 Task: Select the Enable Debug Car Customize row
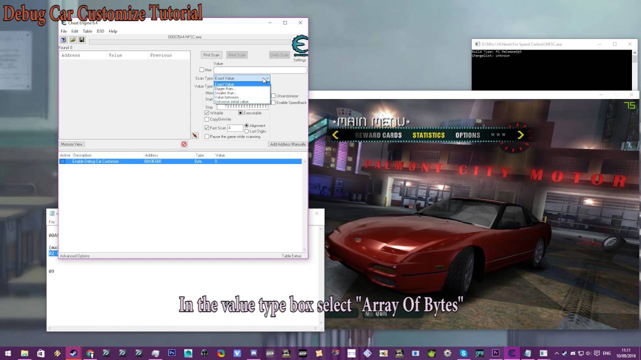(180, 161)
